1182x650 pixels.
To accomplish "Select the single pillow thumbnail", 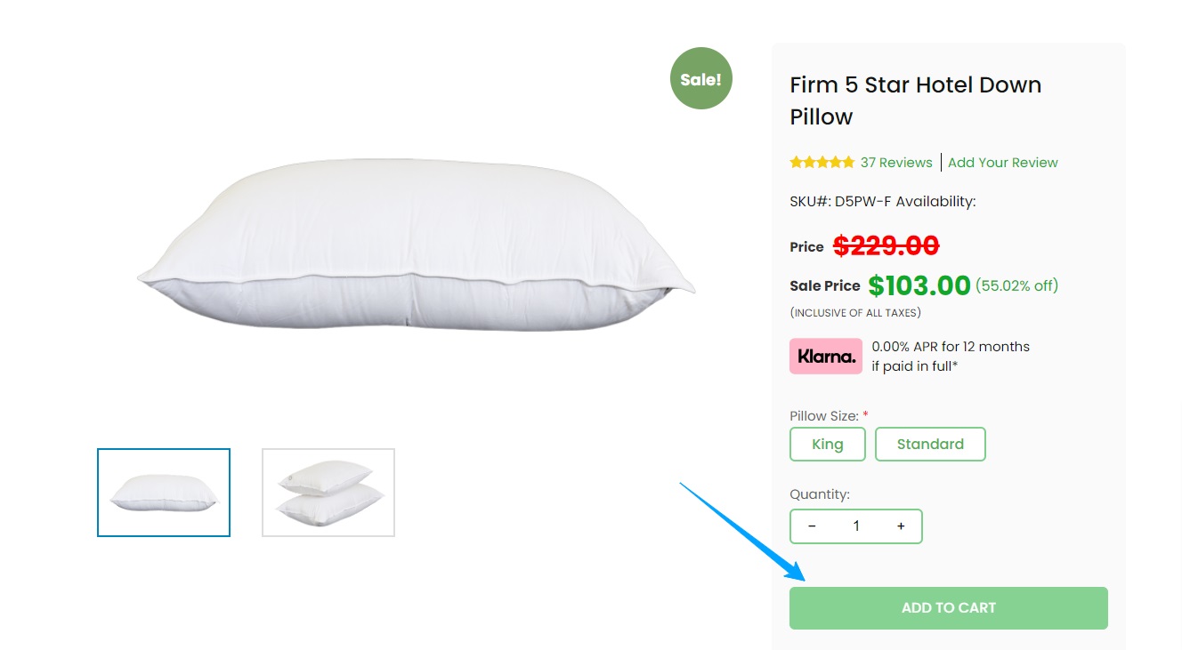I will pos(164,493).
